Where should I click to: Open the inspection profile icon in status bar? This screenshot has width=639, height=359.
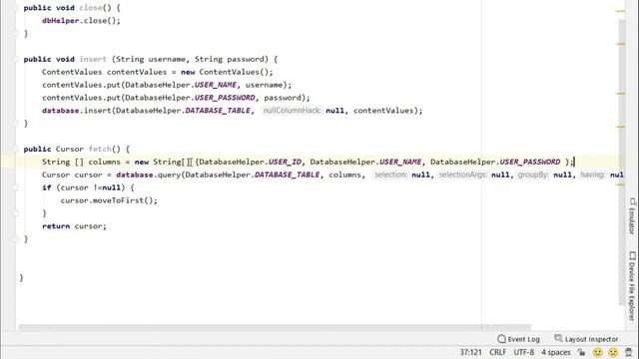tap(629, 352)
